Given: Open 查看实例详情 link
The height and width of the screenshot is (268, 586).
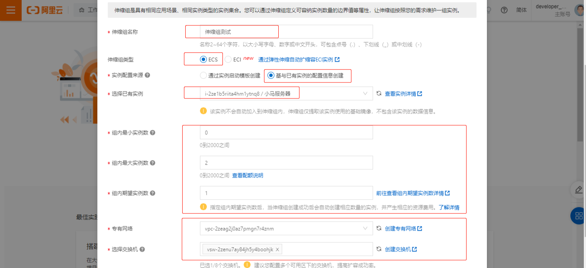Looking at the screenshot, I should (403, 93).
